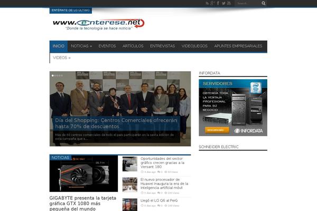Open the Facebook social icon
317x211 pixels.
tap(218, 3)
